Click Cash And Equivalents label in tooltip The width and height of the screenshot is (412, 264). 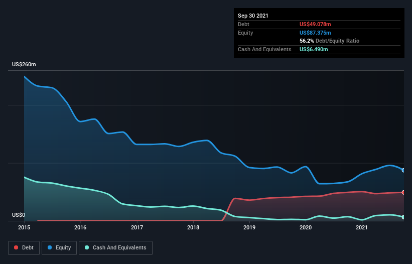264,49
